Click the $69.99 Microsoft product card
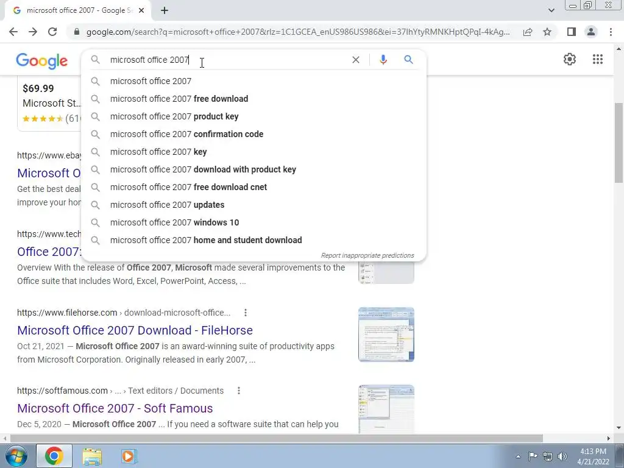The image size is (624, 468). tap(49, 104)
